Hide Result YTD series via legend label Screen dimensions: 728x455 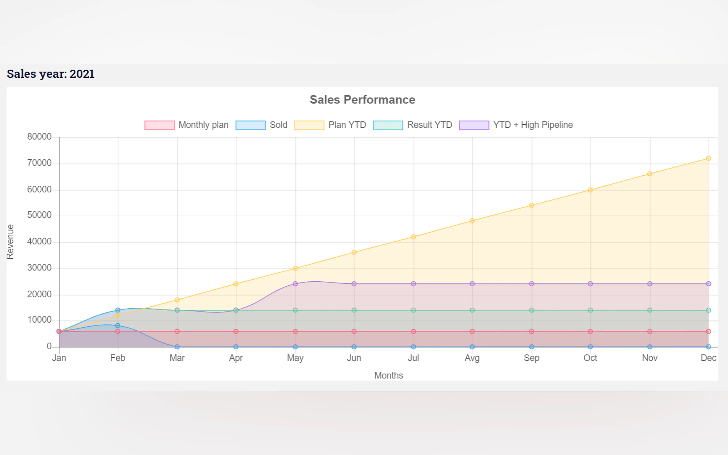coord(429,125)
